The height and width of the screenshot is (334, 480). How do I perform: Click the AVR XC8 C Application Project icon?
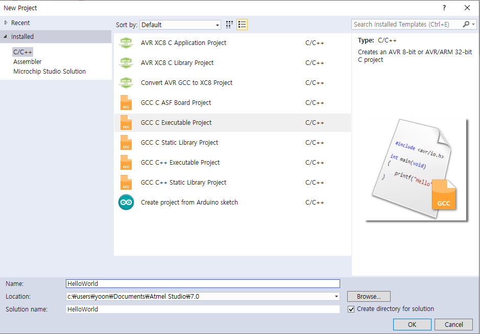coord(126,43)
